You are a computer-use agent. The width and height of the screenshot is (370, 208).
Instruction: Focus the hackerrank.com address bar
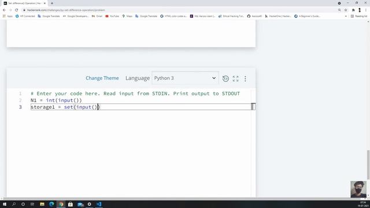coord(179,10)
